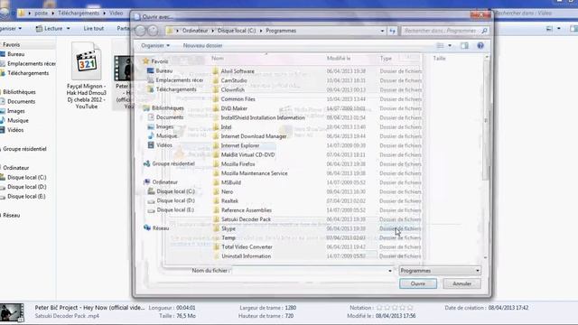Click the Annuler button
This screenshot has height=325, width=578.
click(461, 283)
